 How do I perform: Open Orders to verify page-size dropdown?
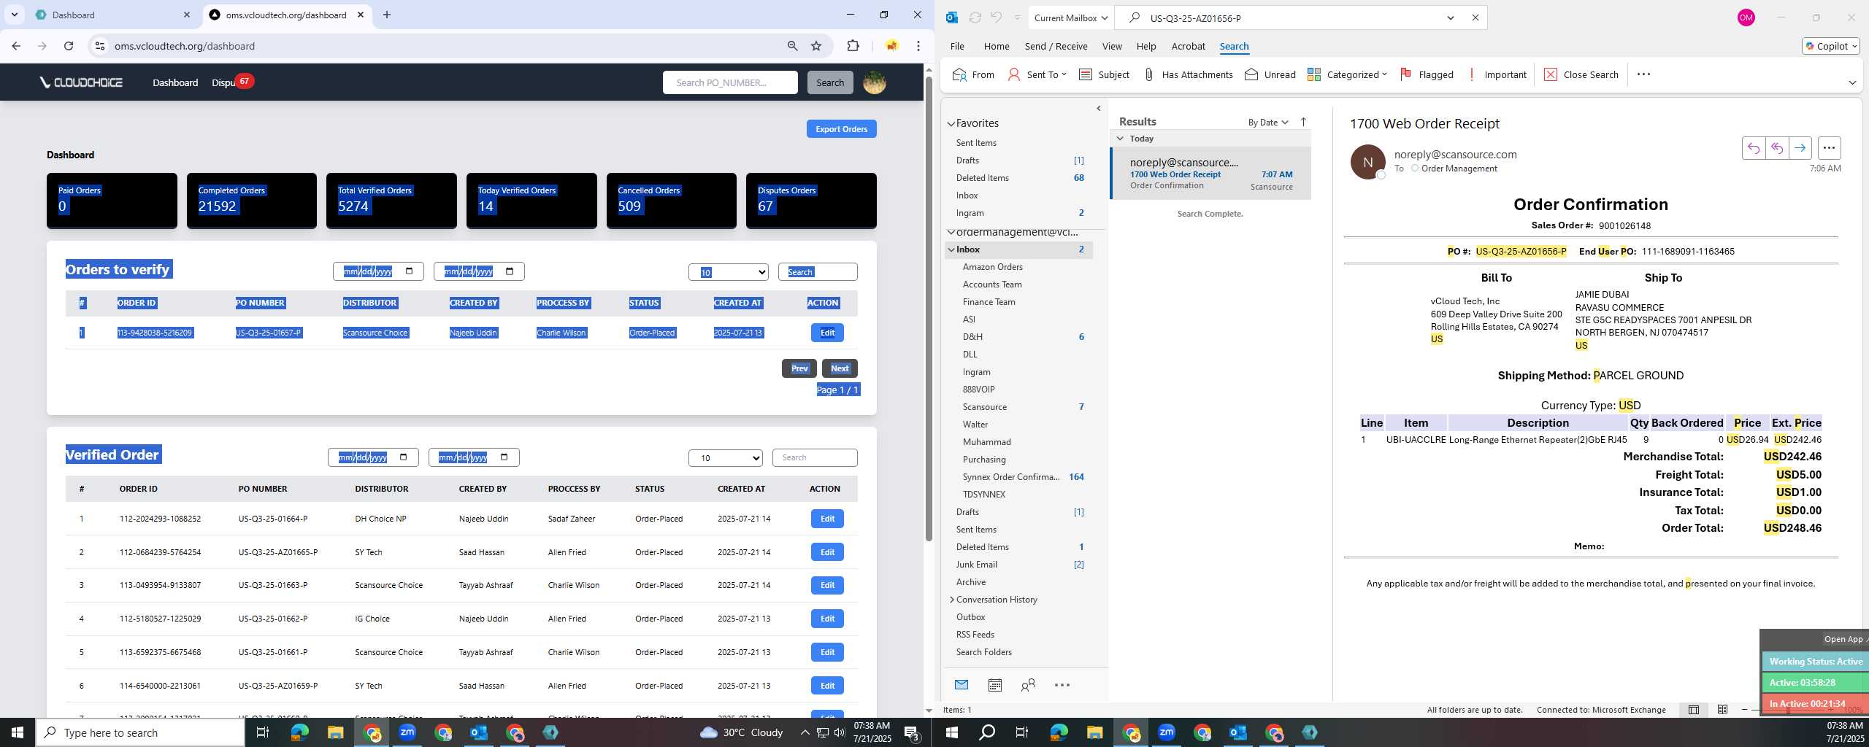point(729,272)
